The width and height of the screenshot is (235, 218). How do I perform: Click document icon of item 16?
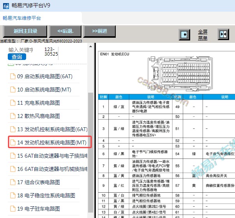tap(13, 169)
